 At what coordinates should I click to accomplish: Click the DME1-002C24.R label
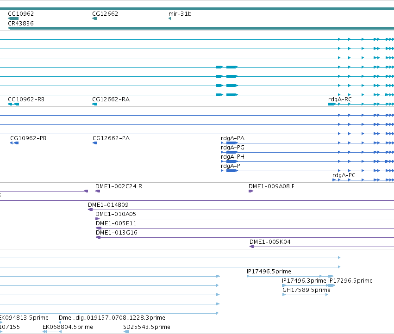(119, 186)
